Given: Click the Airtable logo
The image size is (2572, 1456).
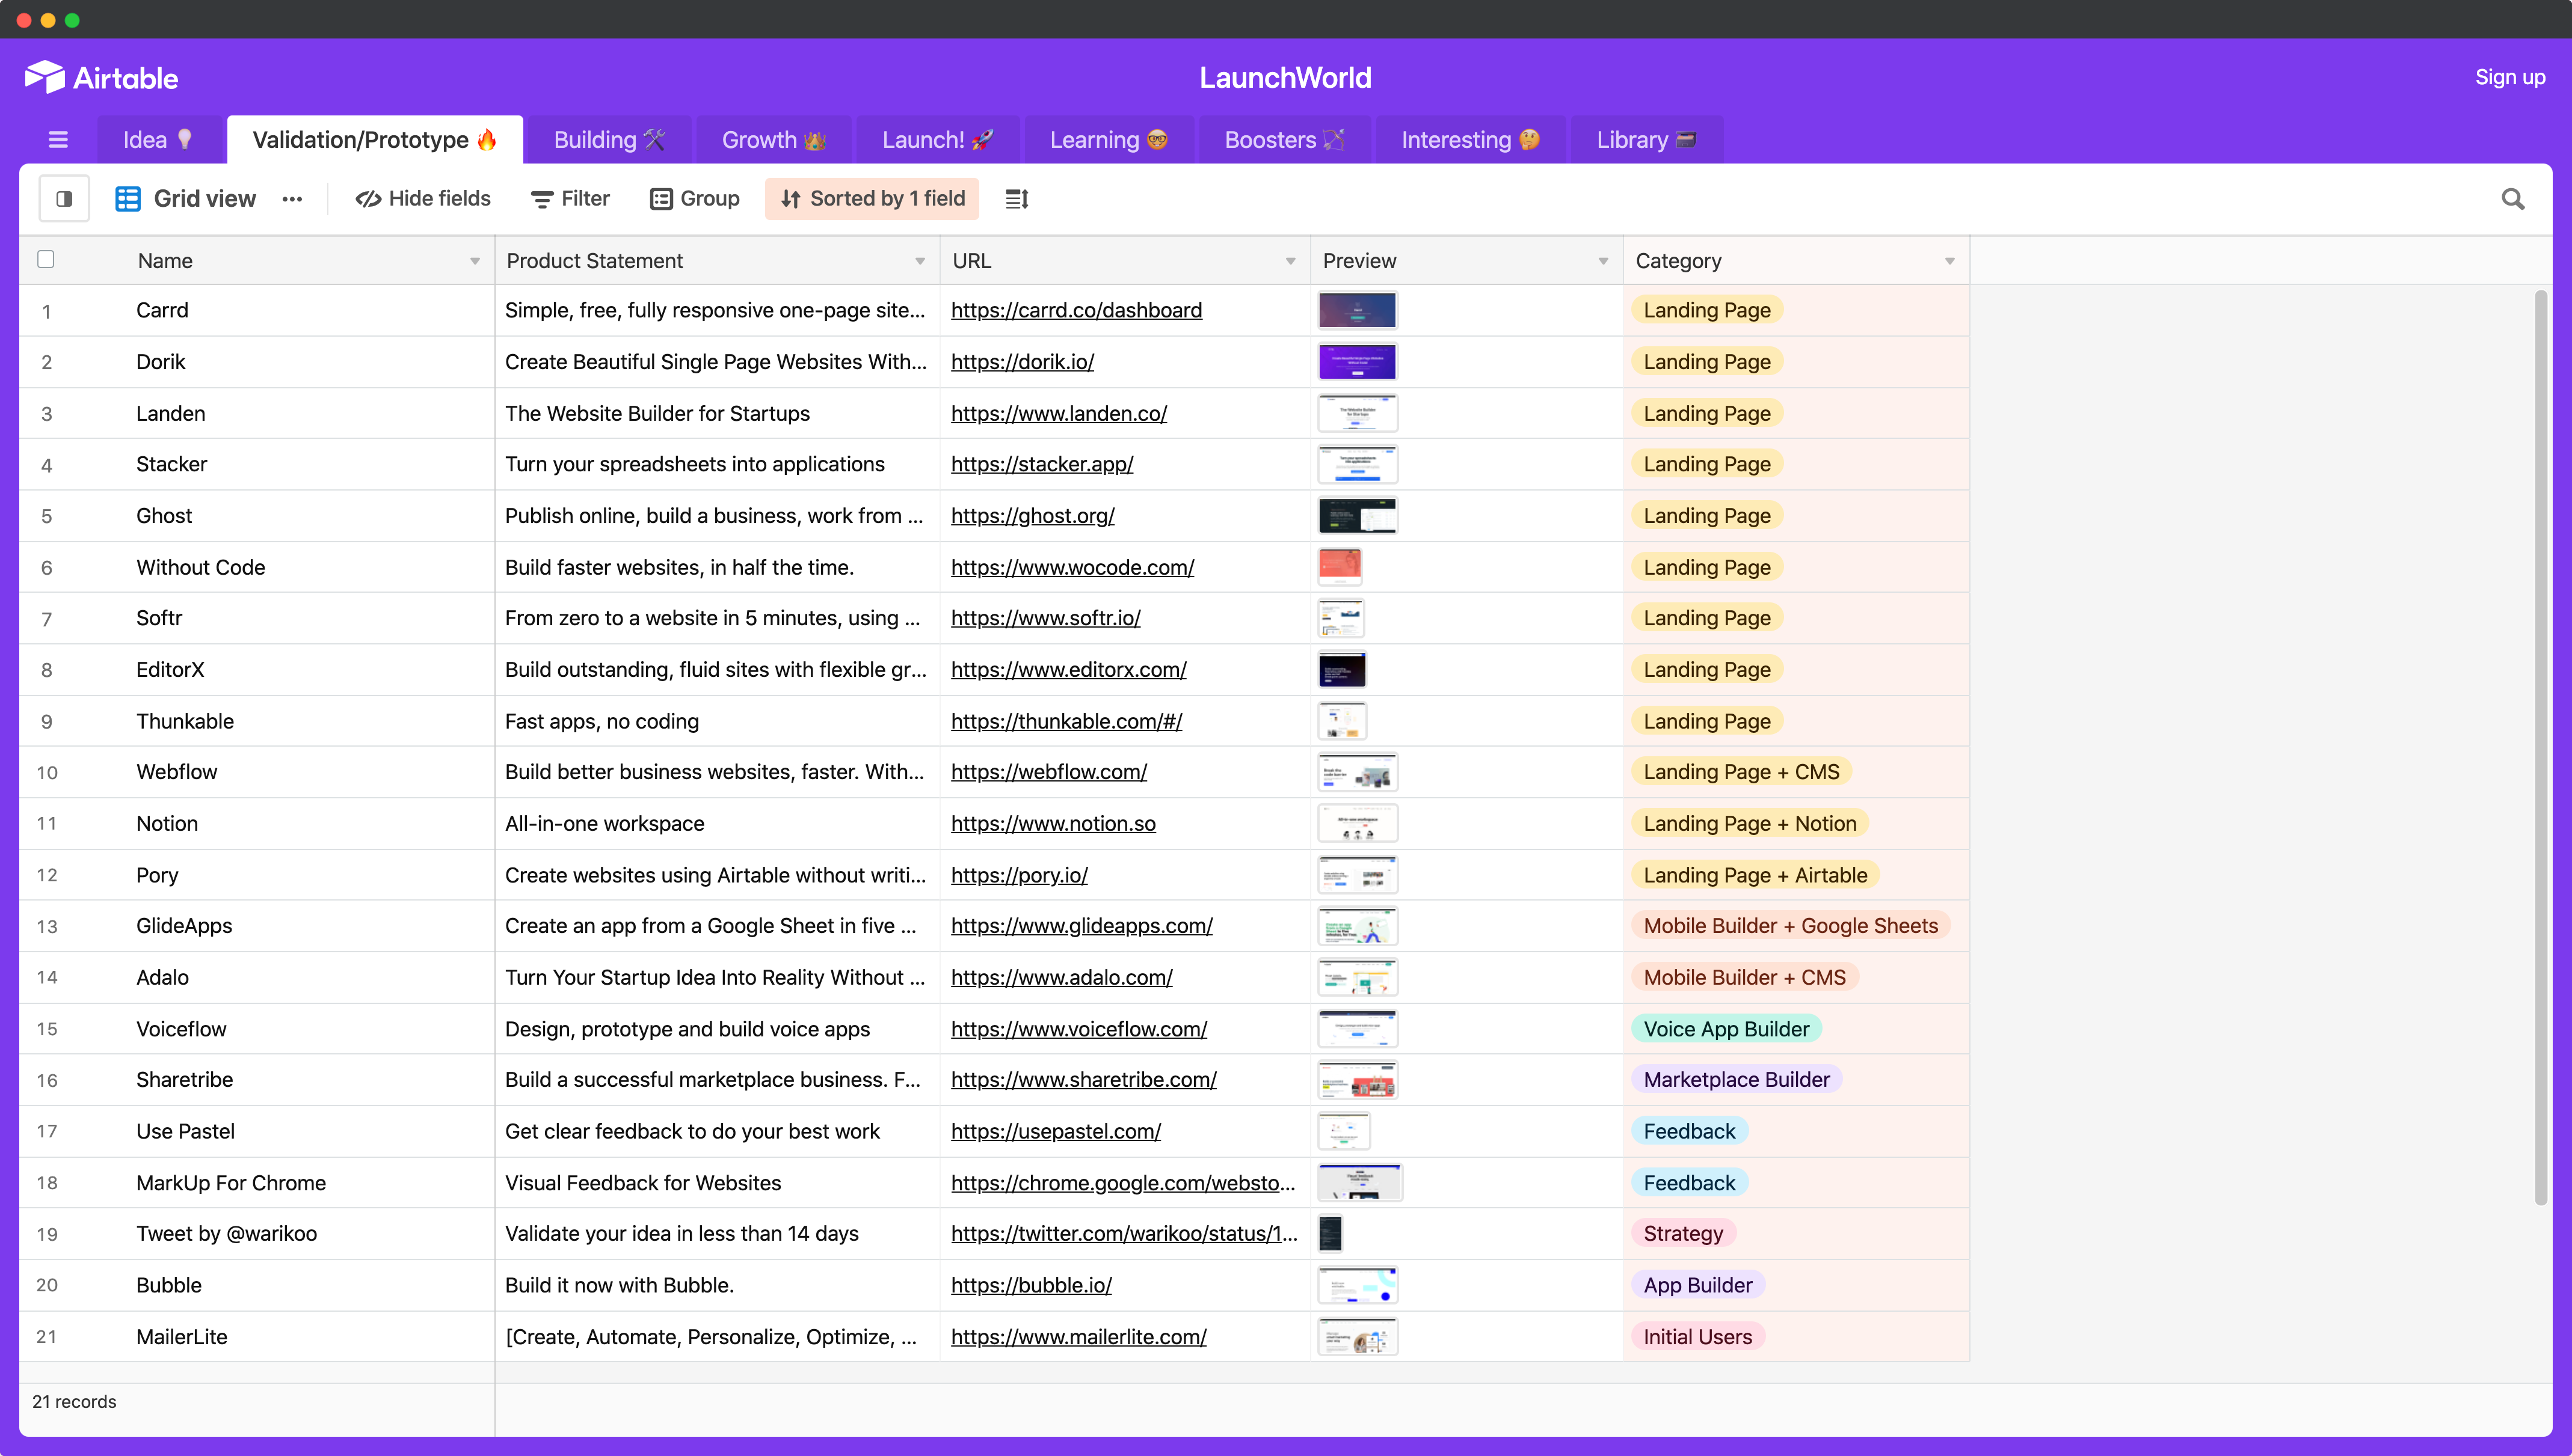Looking at the screenshot, I should tap(101, 78).
